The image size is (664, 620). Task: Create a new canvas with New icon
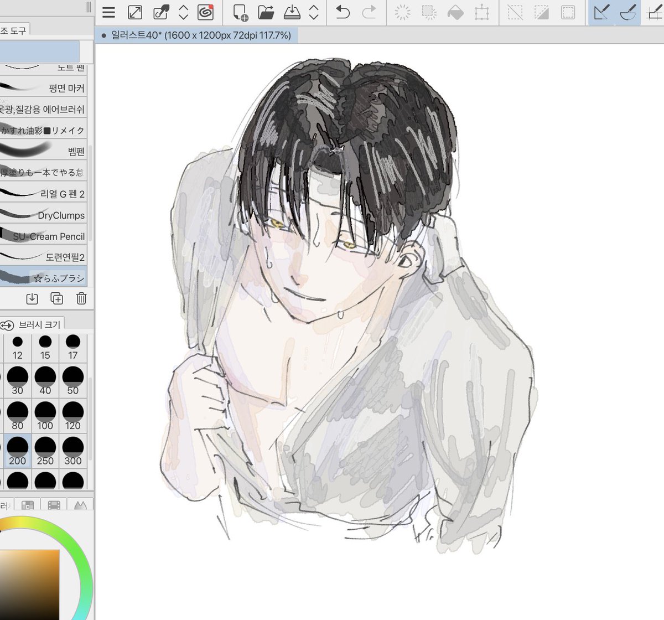240,12
